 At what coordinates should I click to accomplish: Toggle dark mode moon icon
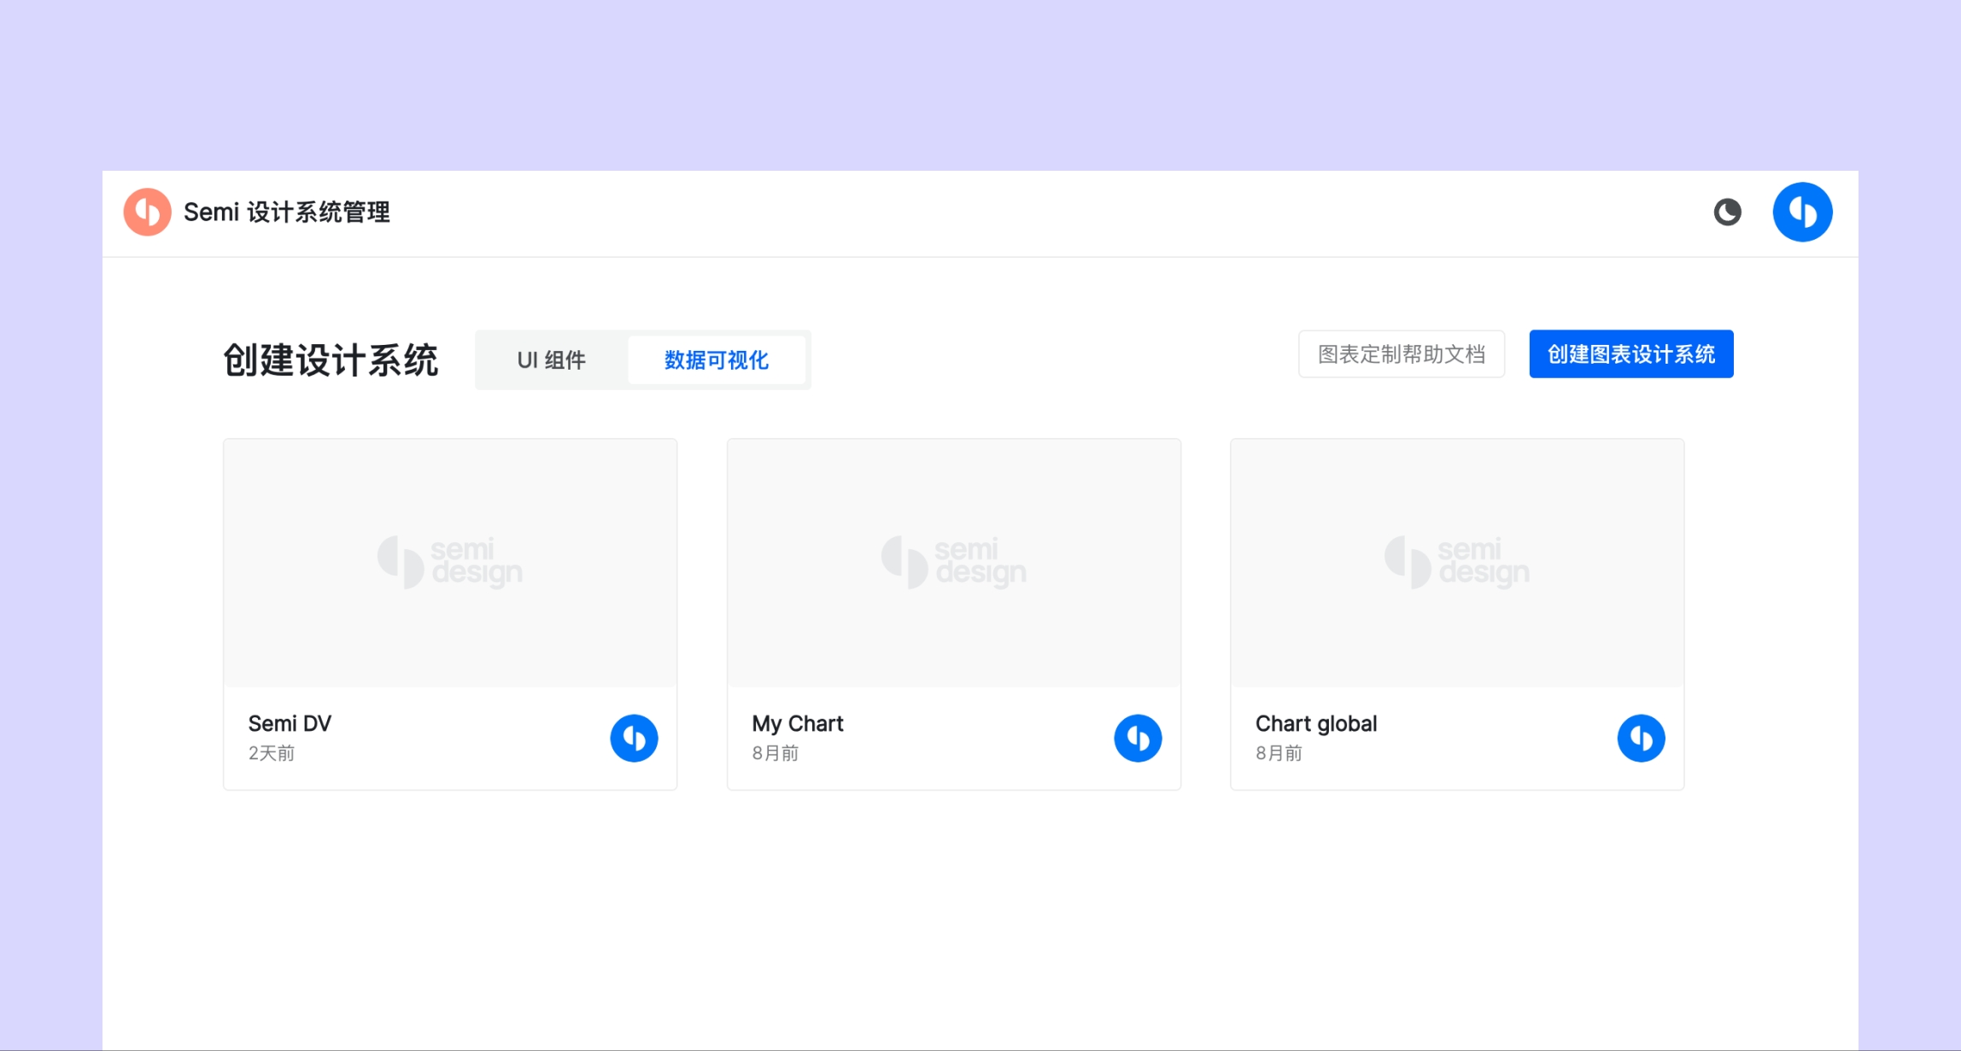[1727, 212]
